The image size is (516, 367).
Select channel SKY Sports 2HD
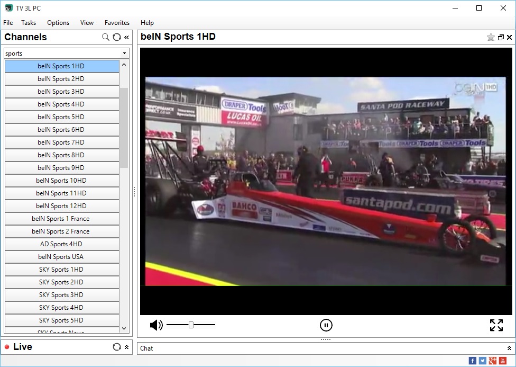(x=62, y=282)
